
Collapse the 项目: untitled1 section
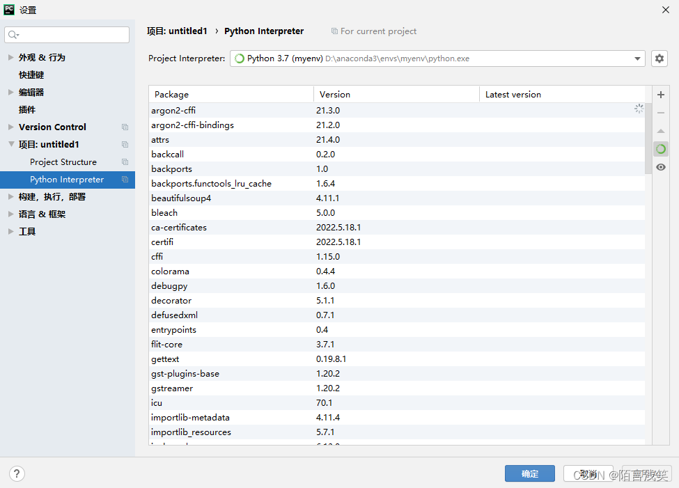pos(11,144)
